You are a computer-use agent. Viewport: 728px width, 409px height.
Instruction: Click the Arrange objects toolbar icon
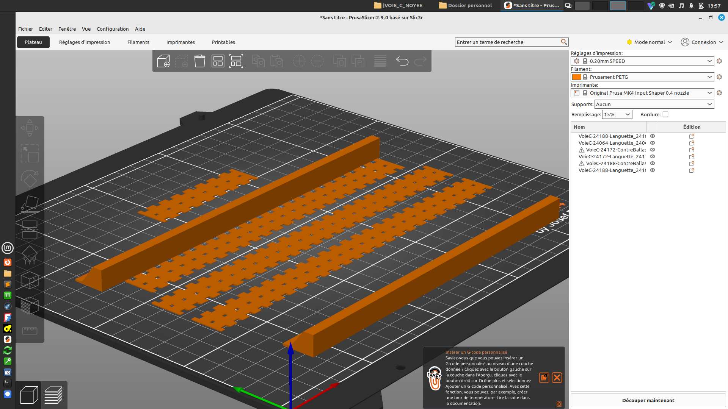click(x=218, y=61)
